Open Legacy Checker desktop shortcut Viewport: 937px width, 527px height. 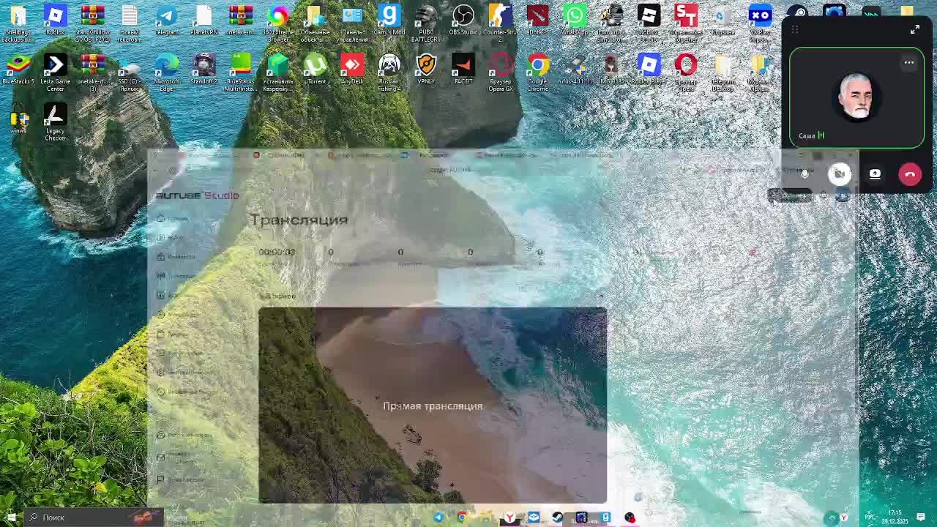point(55,122)
